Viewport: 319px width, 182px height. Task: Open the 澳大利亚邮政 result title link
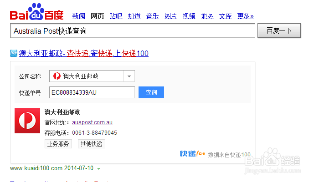point(83,53)
